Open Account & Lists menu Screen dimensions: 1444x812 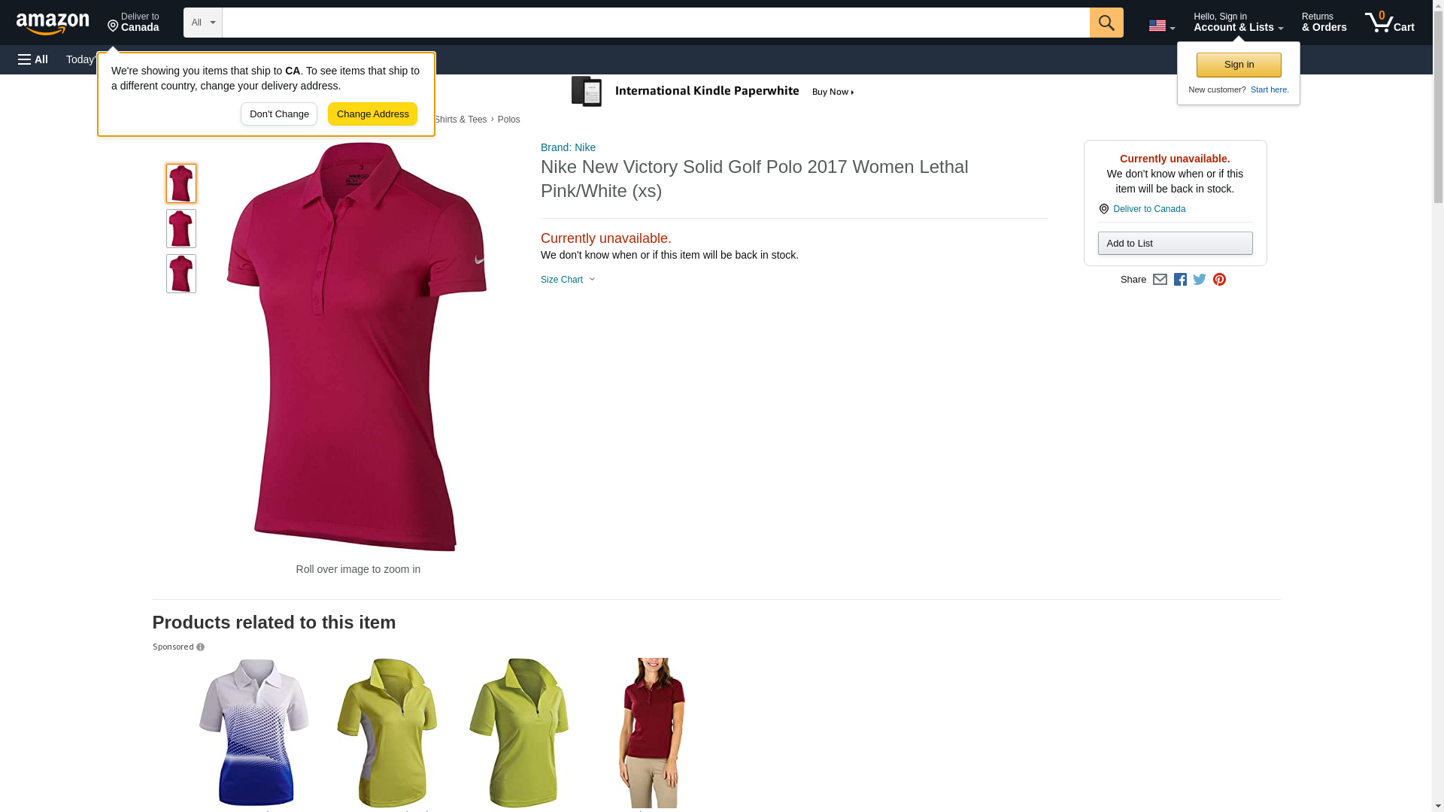1238,23
